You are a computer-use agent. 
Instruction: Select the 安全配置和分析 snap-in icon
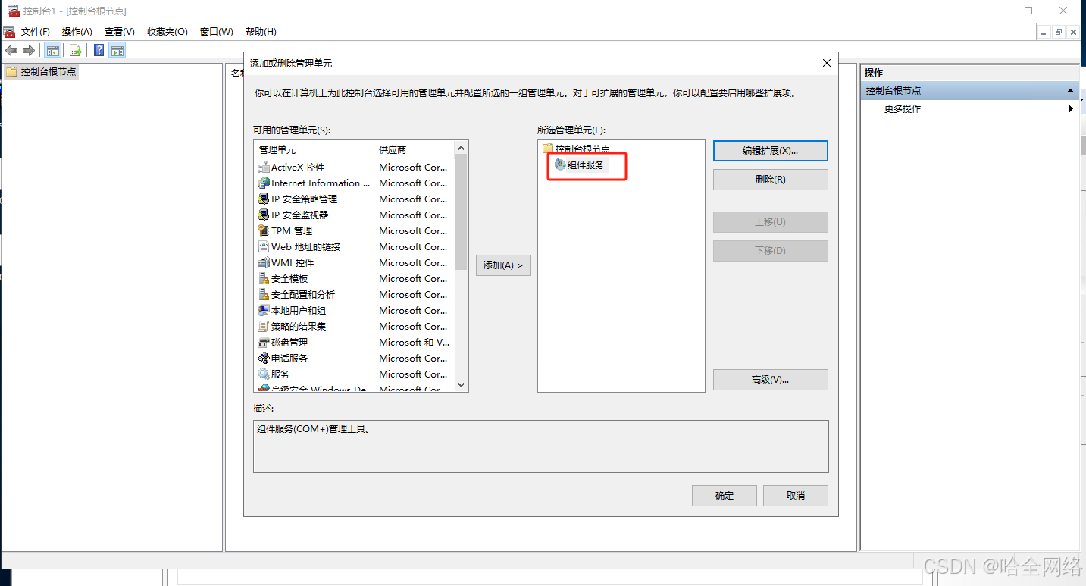click(264, 295)
